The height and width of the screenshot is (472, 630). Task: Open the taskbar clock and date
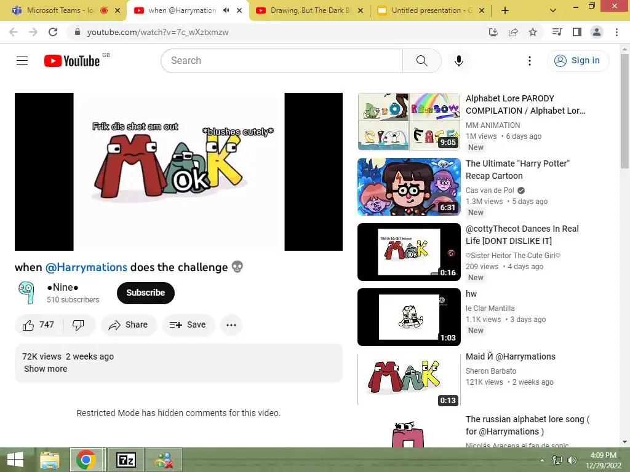click(603, 460)
